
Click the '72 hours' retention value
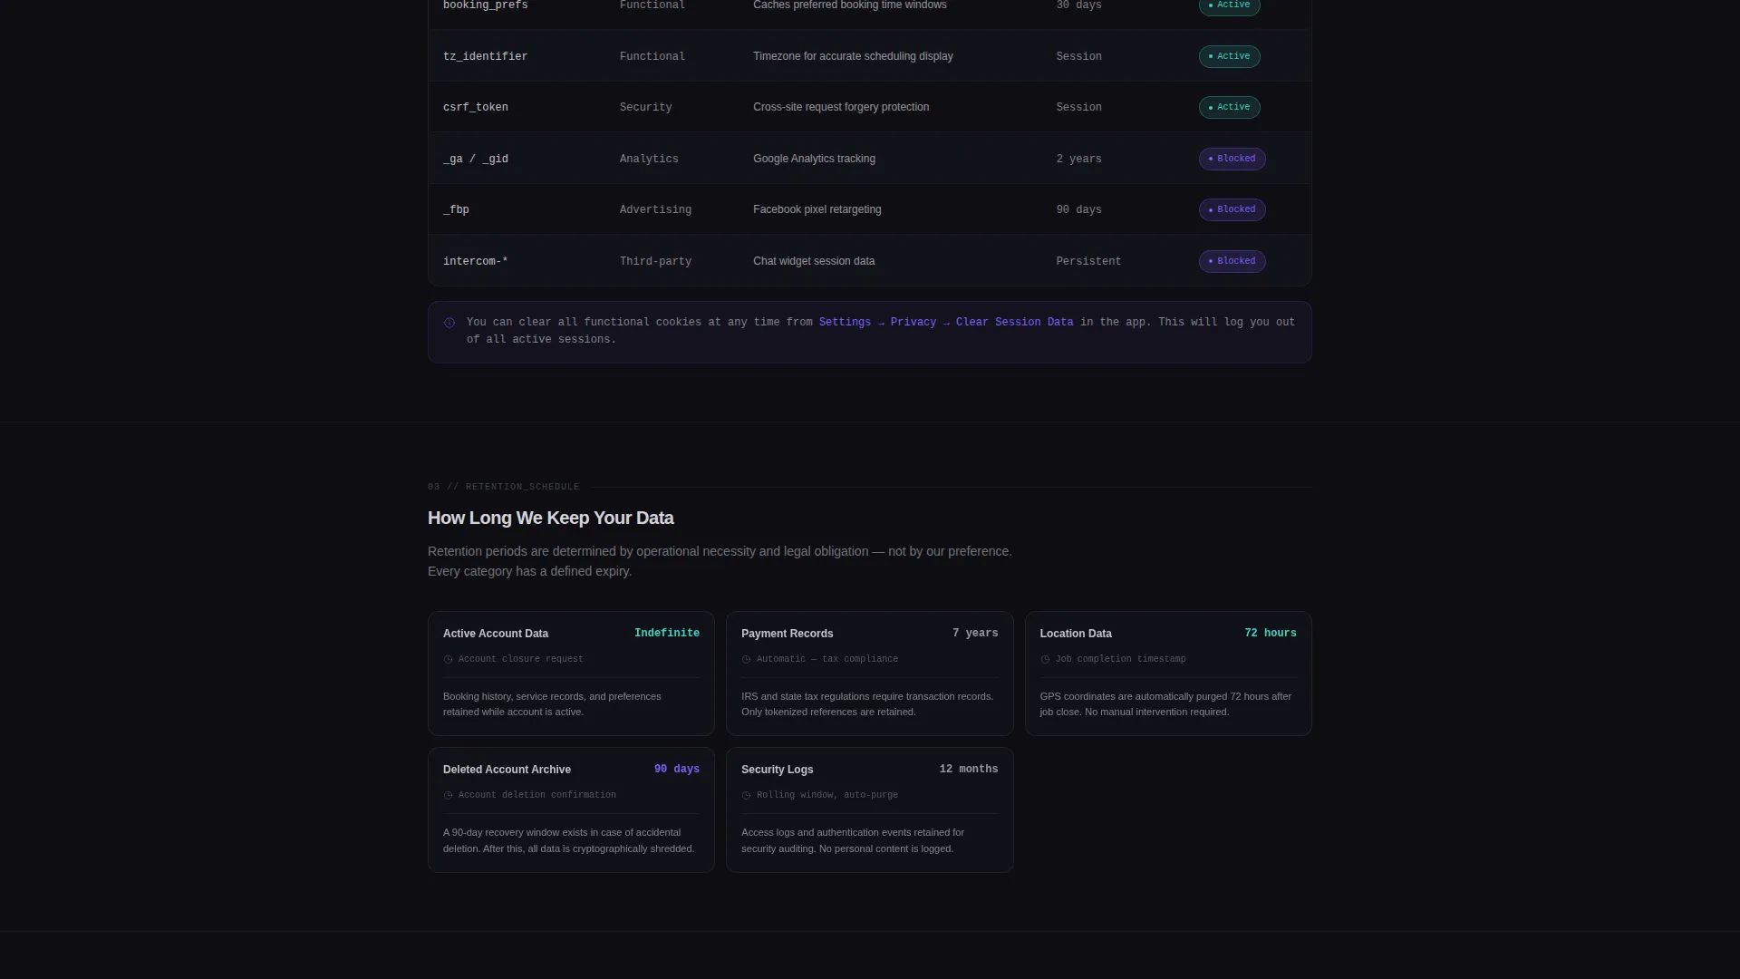(x=1270, y=634)
